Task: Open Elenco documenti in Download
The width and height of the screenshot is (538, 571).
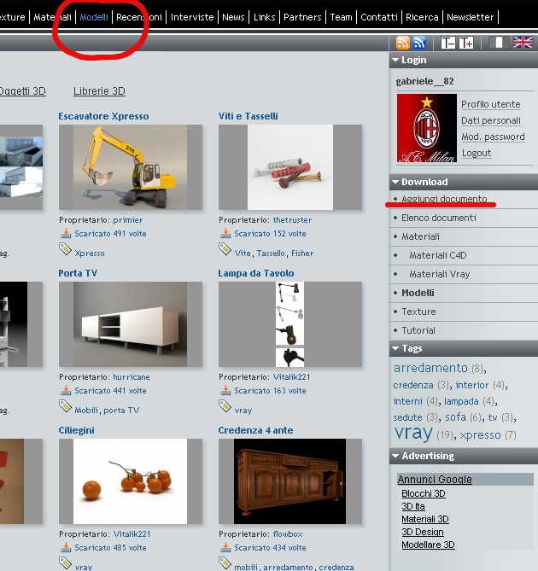Action: coord(439,218)
